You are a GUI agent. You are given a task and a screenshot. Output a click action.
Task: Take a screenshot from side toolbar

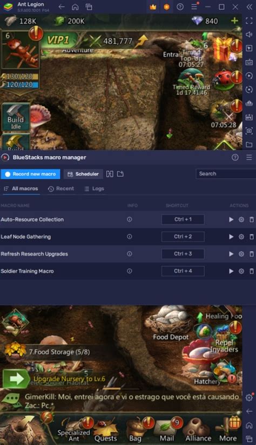pyautogui.click(x=249, y=131)
